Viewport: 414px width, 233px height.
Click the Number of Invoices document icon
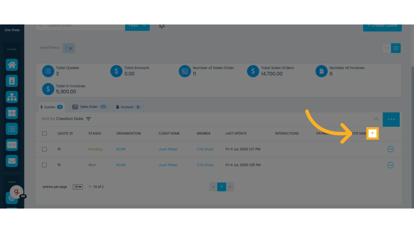click(322, 71)
